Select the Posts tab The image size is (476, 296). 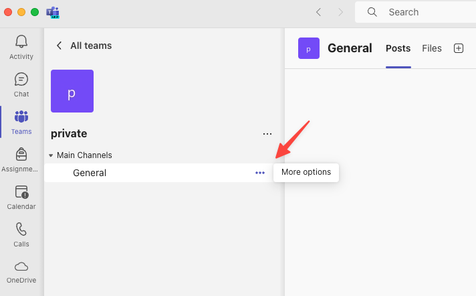[398, 48]
